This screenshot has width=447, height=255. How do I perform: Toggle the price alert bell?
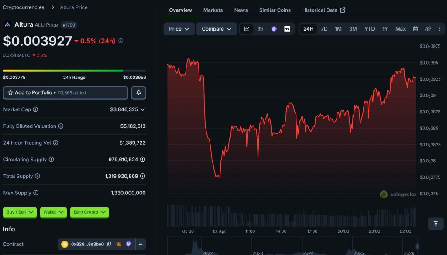[x=138, y=92]
